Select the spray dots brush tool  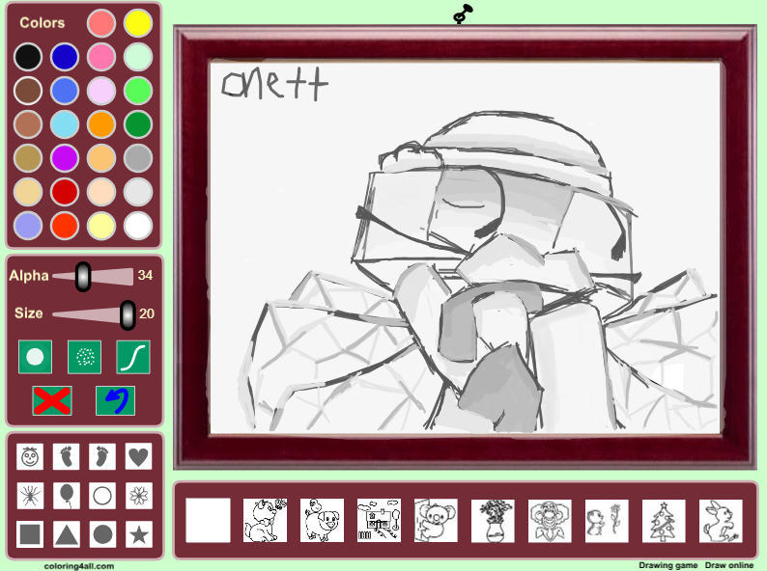point(85,357)
